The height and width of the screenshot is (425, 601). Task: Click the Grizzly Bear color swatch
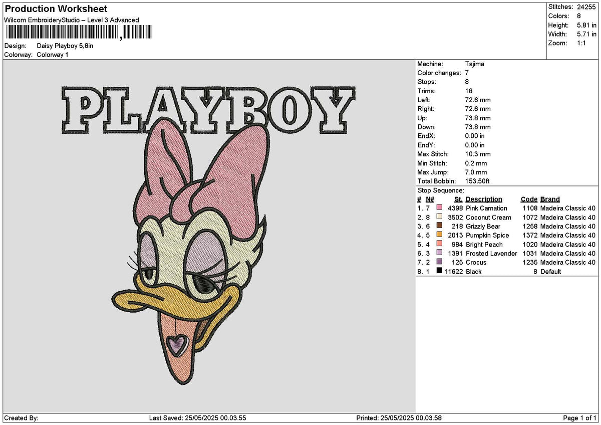(x=439, y=226)
